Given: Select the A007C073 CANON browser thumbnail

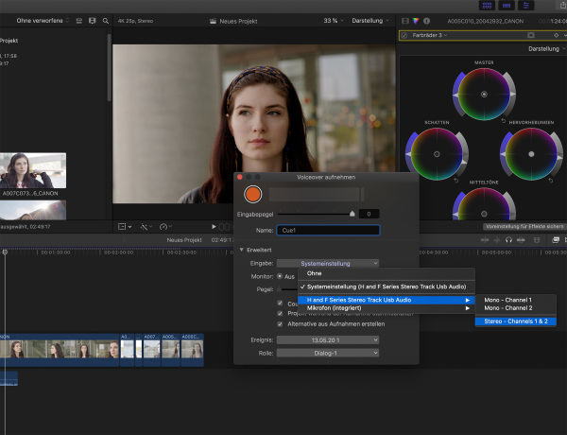Looking at the screenshot, I should point(33,170).
